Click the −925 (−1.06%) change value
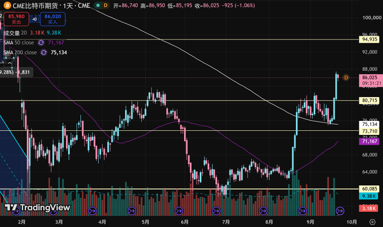Image resolution: width=383 pixels, height=227 pixels. (x=238, y=6)
